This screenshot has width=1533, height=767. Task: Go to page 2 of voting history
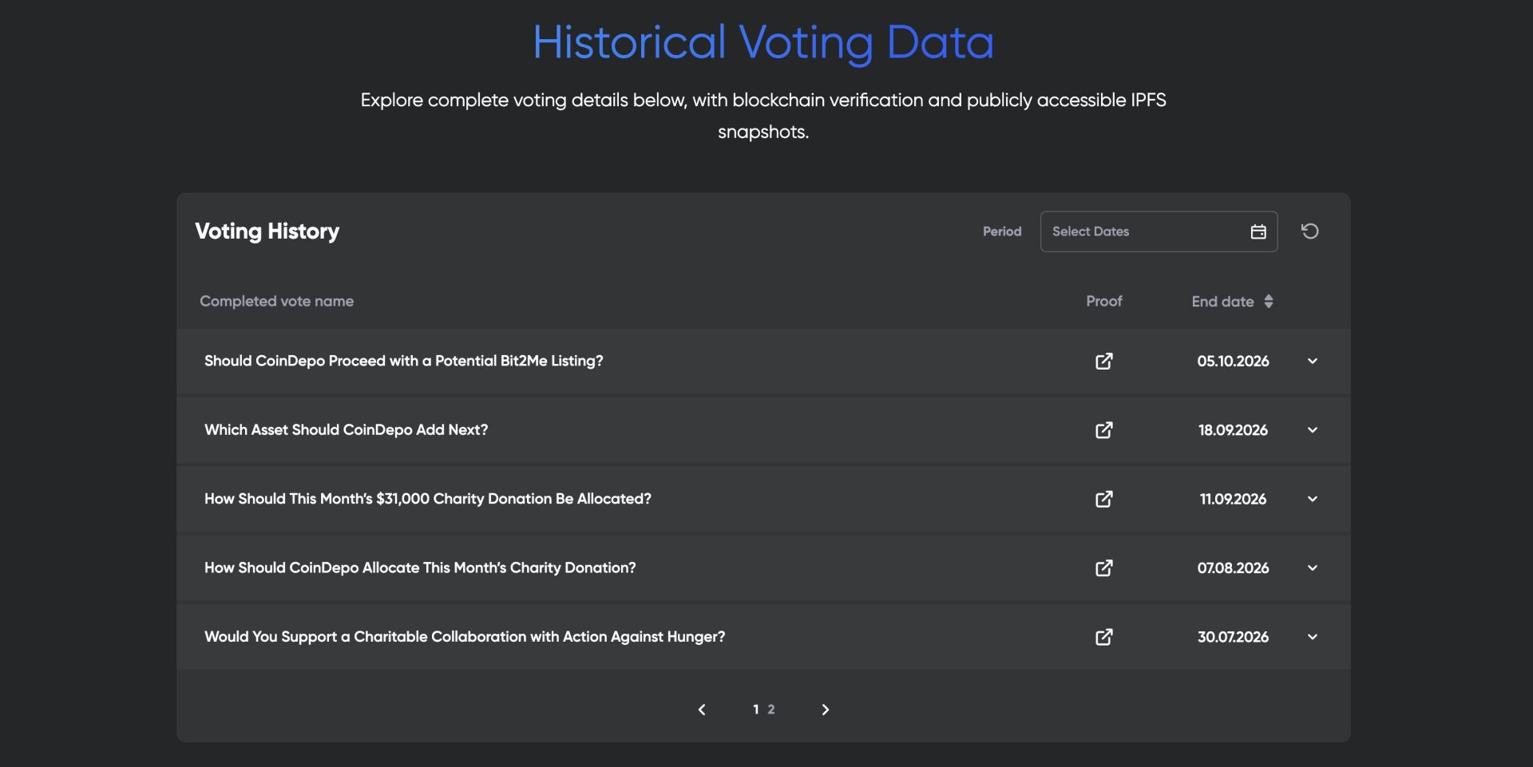click(771, 710)
